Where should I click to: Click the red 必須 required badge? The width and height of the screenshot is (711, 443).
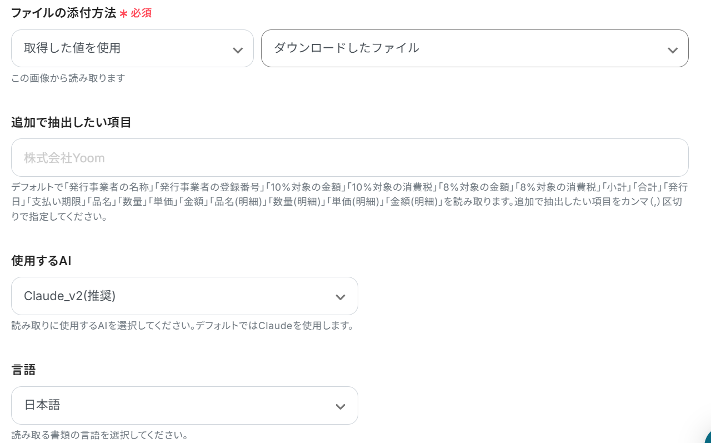pos(141,13)
